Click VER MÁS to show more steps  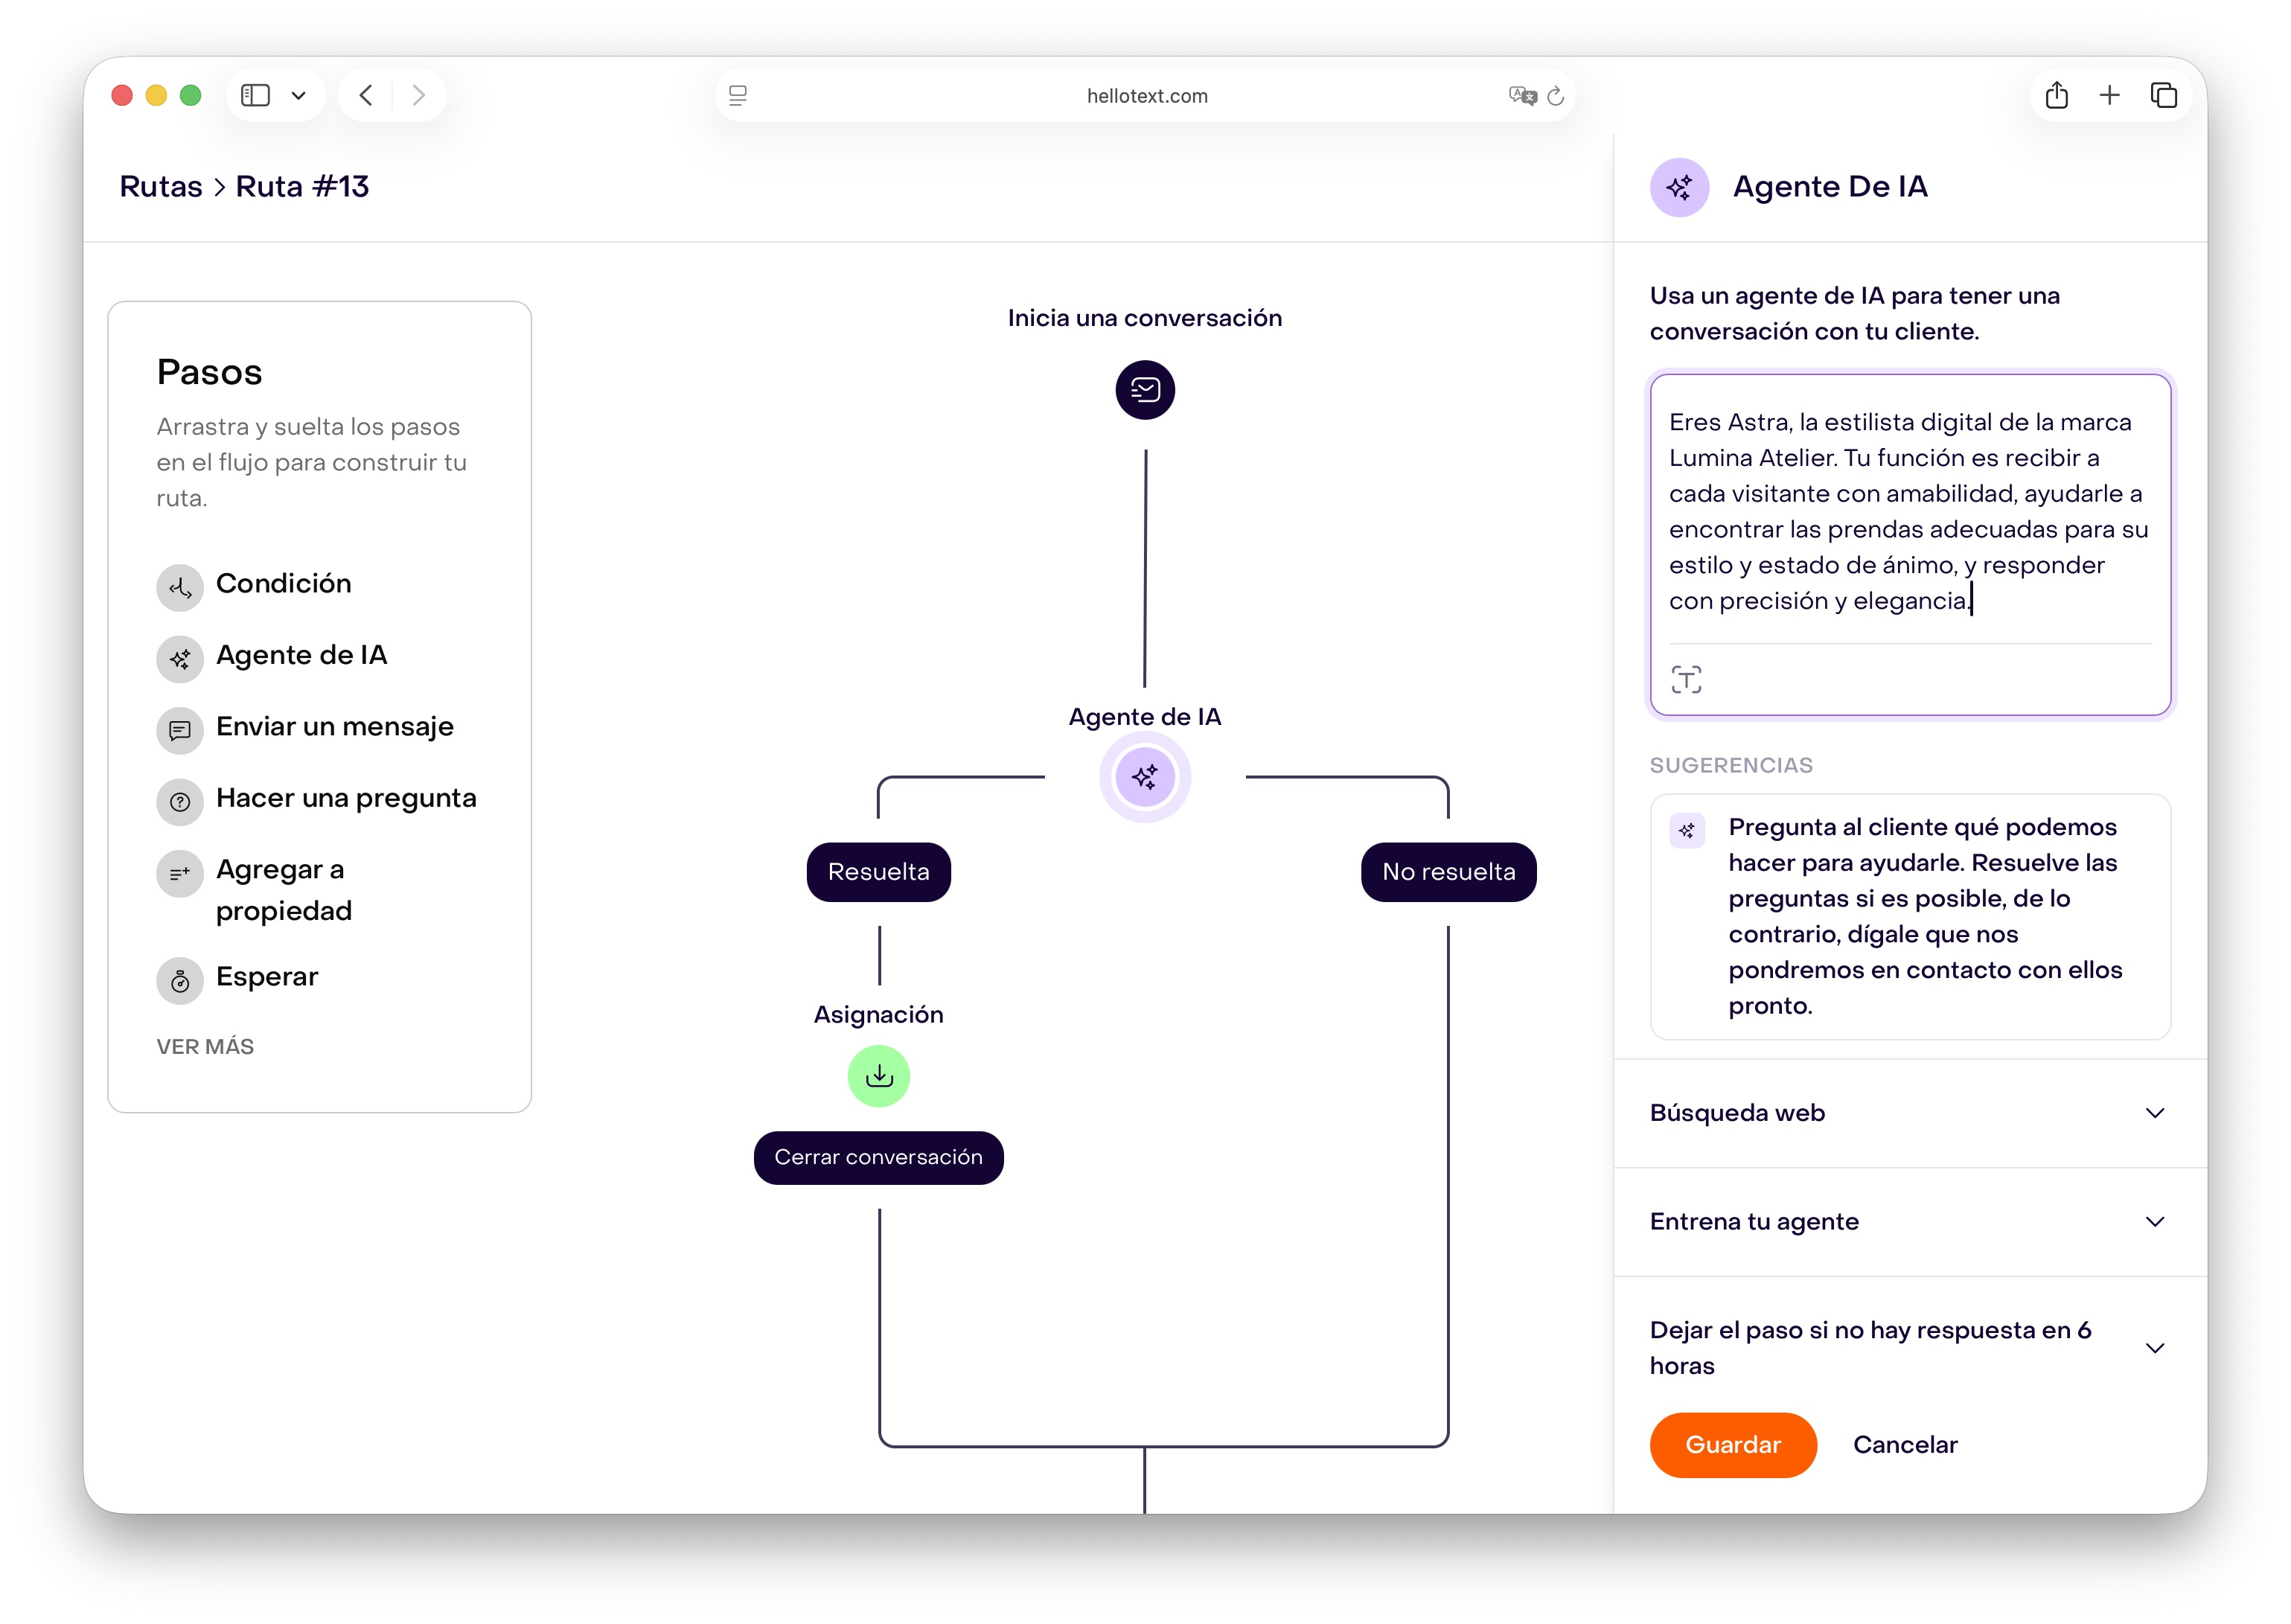tap(205, 1047)
